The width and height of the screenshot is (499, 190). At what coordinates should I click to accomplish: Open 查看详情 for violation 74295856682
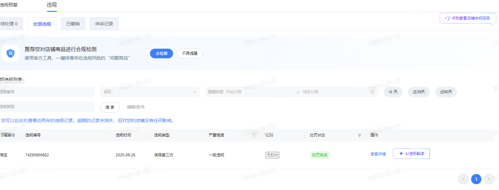[378, 154]
